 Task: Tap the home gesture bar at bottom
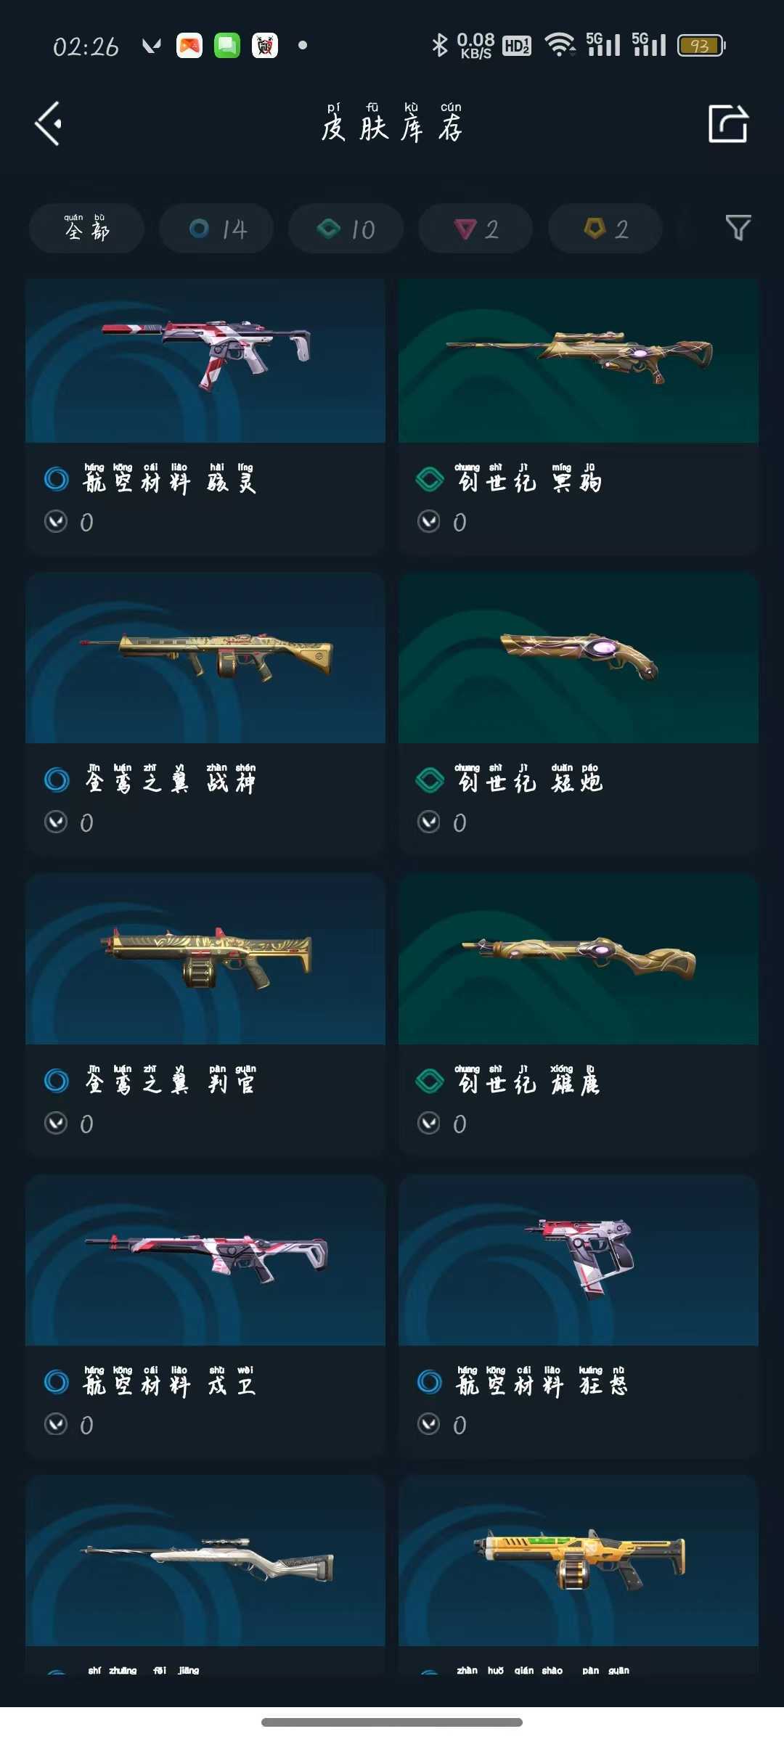392,1722
